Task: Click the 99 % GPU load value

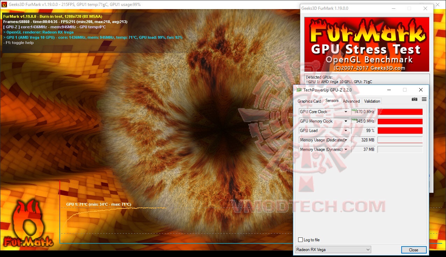Action: pyautogui.click(x=363, y=131)
